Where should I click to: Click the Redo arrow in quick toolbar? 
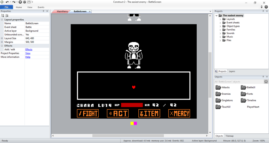pos(13,2)
